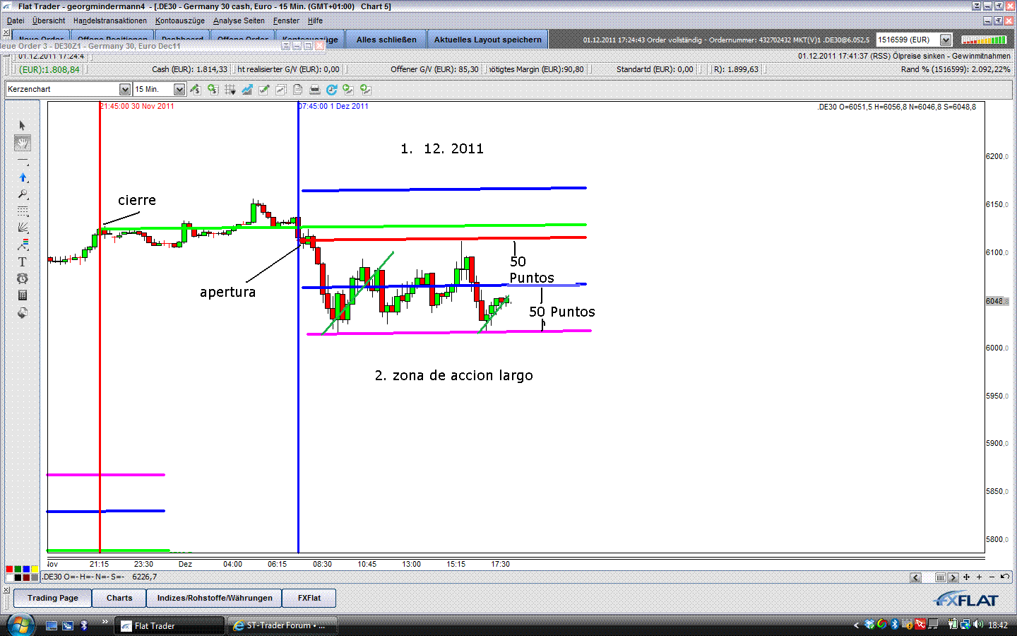Switch to ST-Trader Forum taskbar button

282,625
